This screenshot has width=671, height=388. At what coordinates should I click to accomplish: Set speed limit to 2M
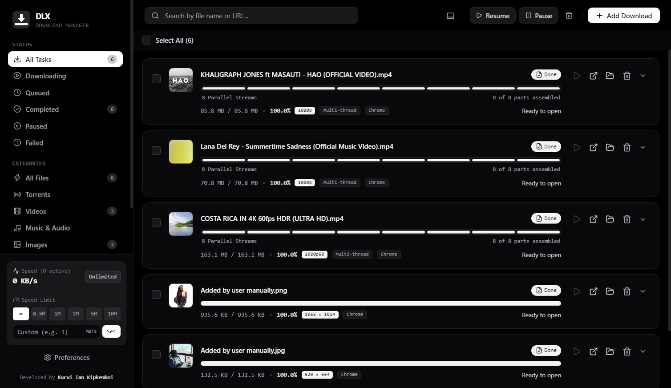point(76,314)
